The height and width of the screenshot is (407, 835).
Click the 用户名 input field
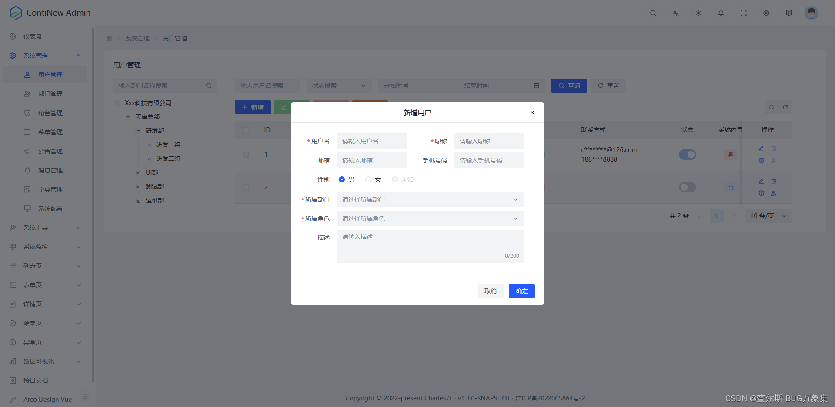coord(372,141)
